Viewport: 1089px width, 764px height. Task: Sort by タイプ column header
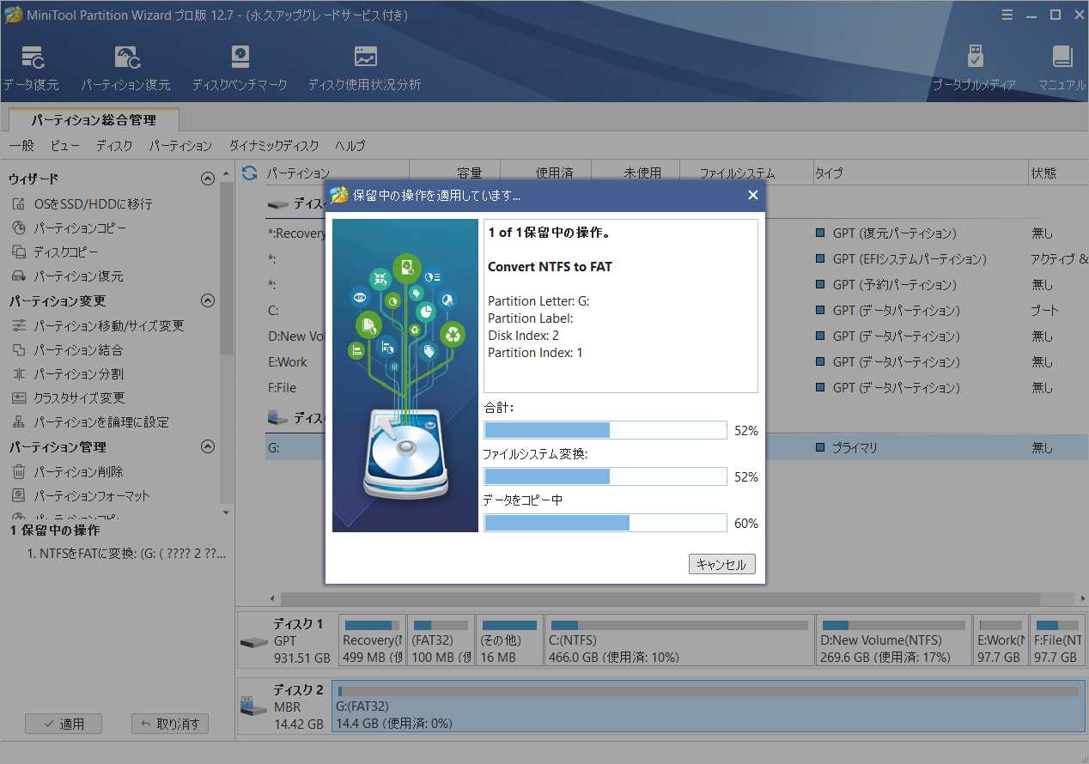coord(920,173)
